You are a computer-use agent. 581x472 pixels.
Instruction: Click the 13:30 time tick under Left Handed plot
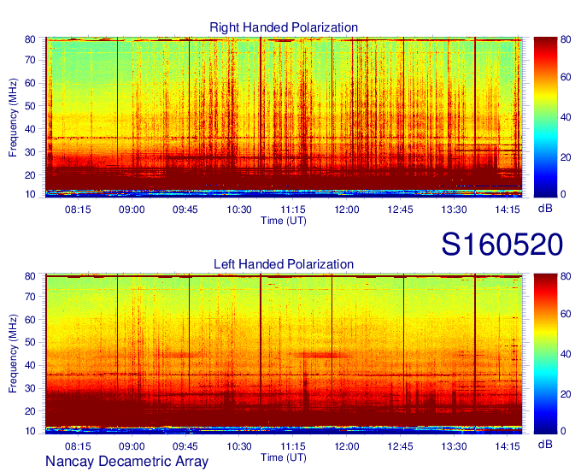pyautogui.click(x=454, y=446)
